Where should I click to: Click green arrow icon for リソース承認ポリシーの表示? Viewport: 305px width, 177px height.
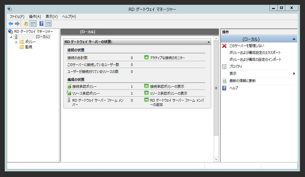coord(146,93)
